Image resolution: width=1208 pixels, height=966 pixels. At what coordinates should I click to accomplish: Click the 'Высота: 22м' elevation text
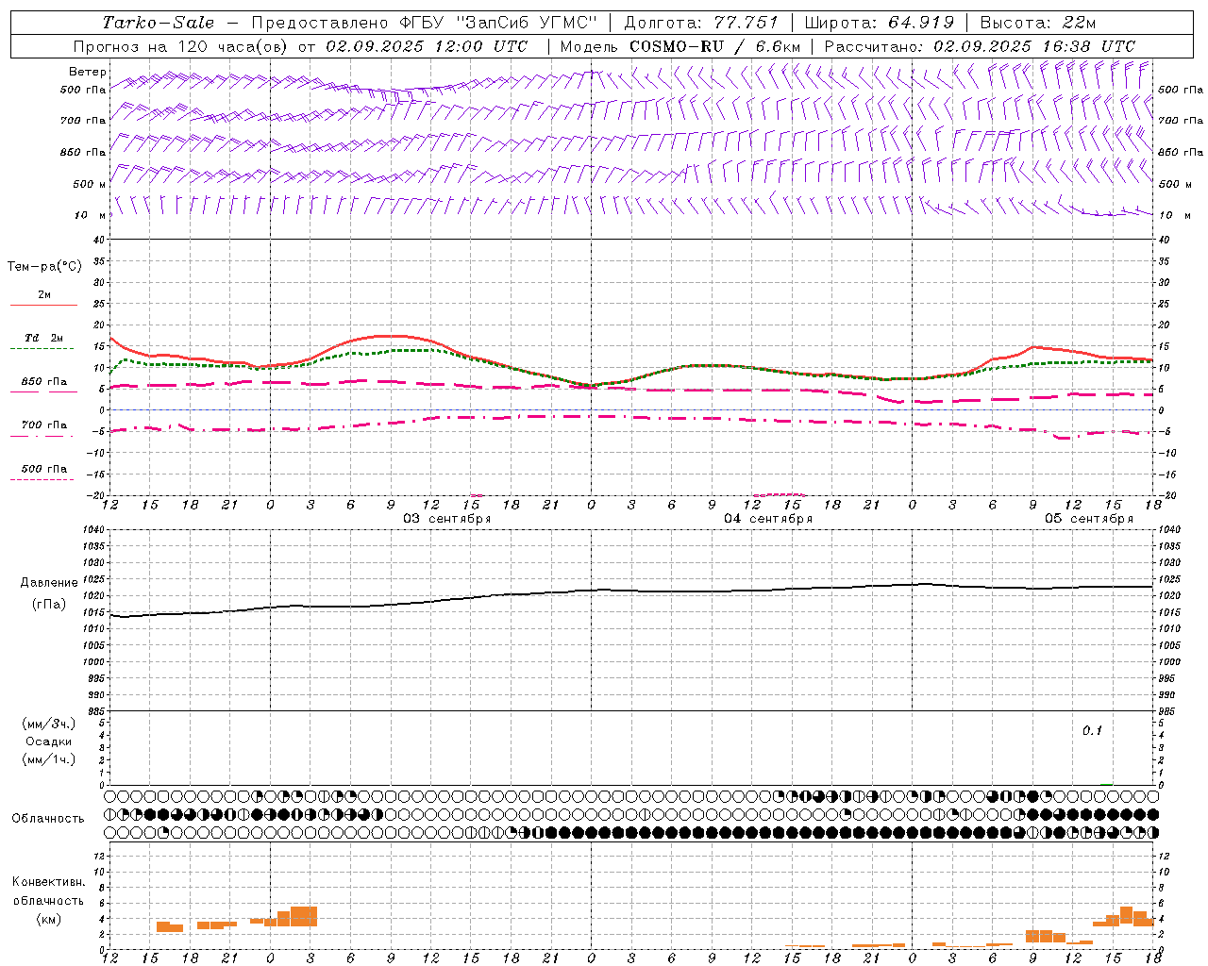tap(1038, 23)
